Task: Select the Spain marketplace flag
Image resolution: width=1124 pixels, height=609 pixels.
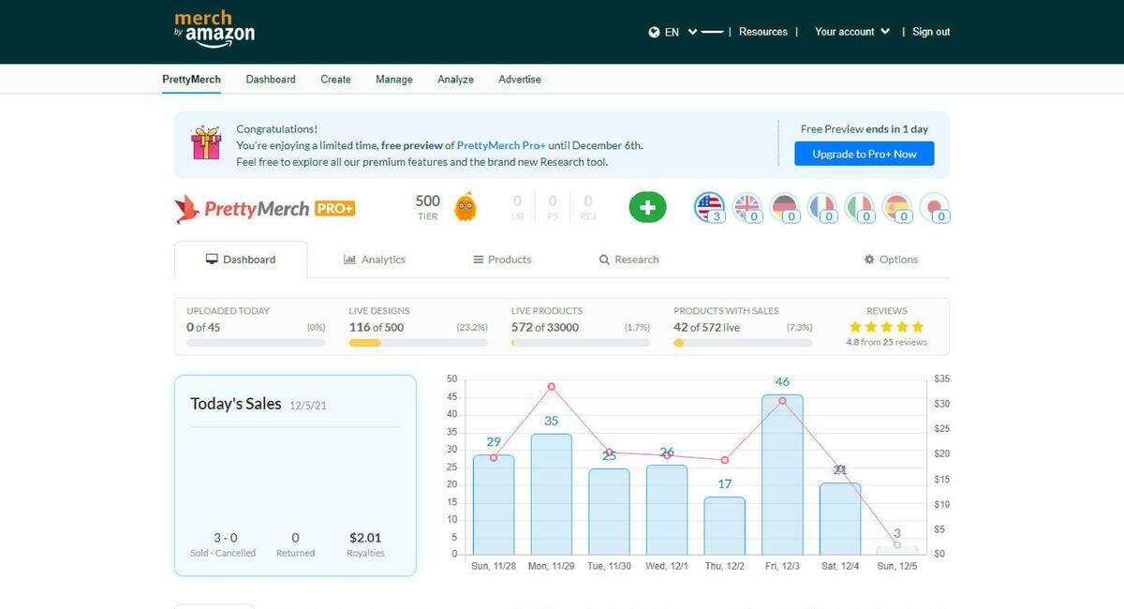Action: coord(896,206)
